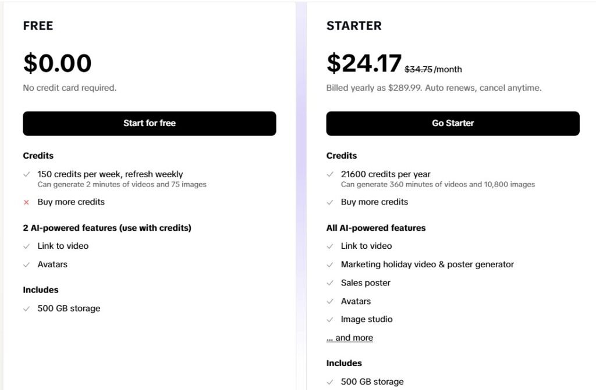Click the $24.17 price text
The width and height of the screenshot is (596, 390).
point(364,63)
